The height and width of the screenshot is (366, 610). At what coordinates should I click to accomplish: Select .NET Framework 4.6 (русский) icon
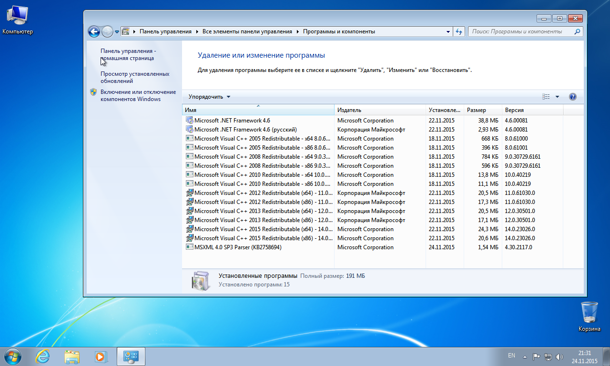pos(189,130)
